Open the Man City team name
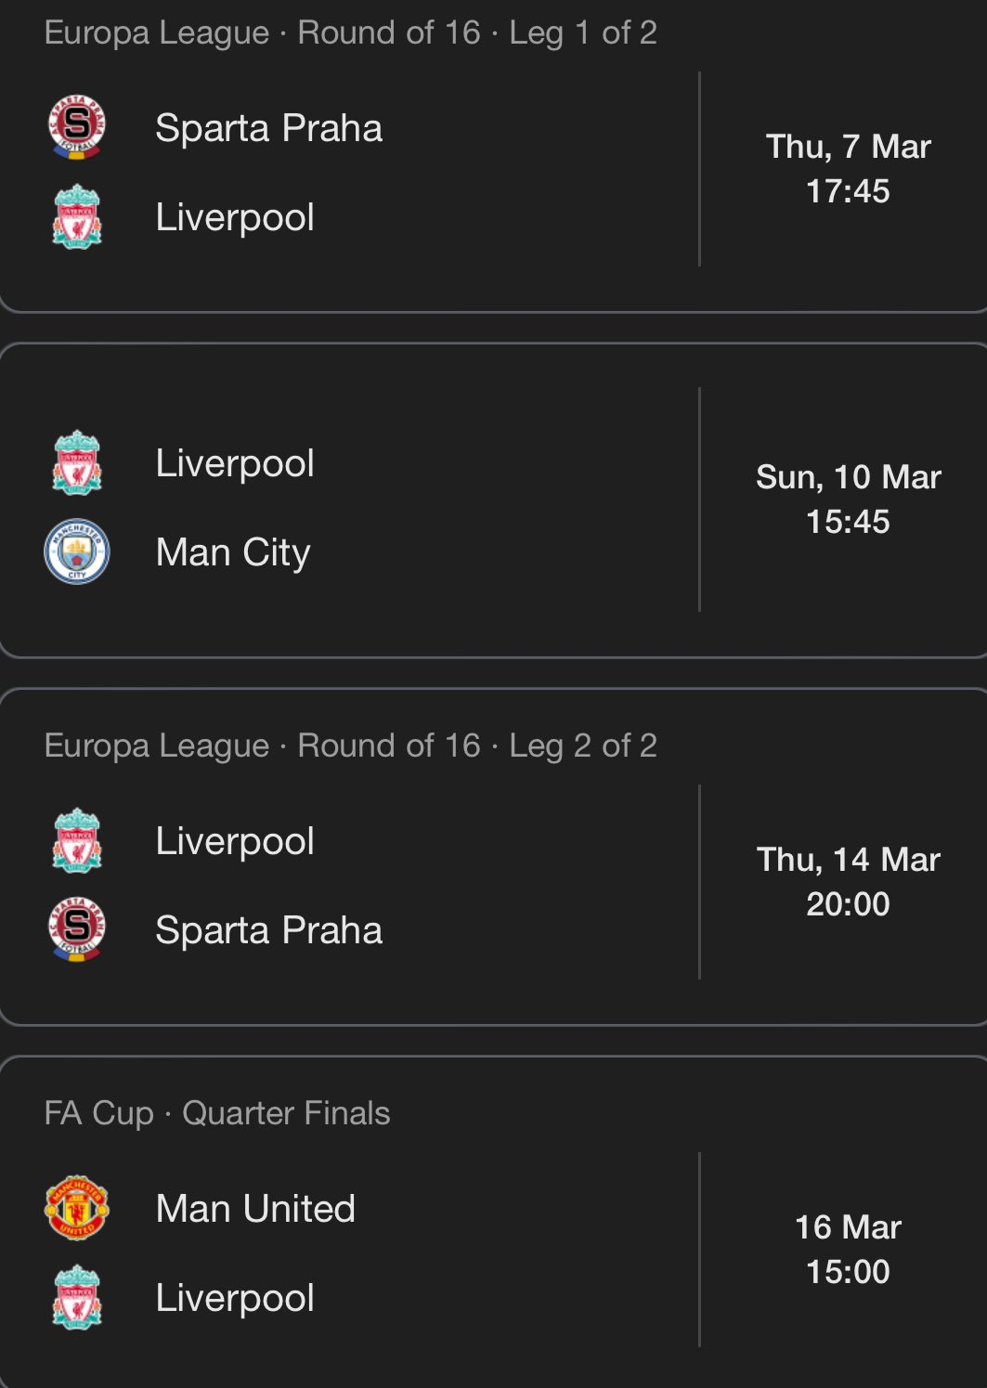This screenshot has width=987, height=1388. click(233, 552)
